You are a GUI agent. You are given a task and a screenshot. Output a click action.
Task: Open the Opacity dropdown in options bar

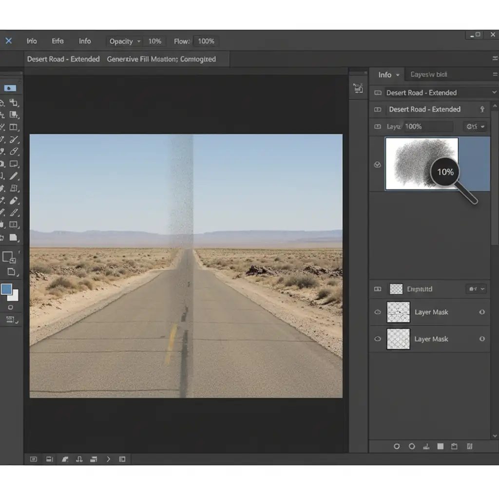click(x=139, y=41)
